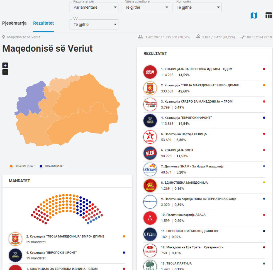Open the Komunën dropdown
The image size is (273, 270).
(197, 7)
